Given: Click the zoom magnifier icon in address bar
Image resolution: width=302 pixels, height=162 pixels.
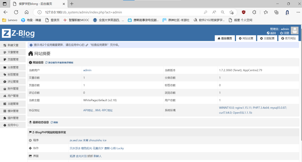Looking at the screenshot, I should pyautogui.click(x=223, y=12).
